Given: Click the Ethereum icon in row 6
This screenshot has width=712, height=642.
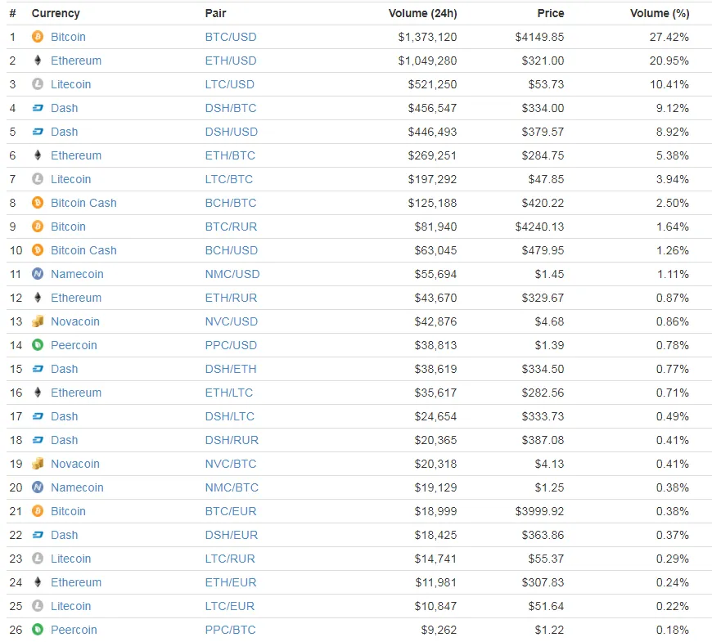Looking at the screenshot, I should (x=38, y=155).
